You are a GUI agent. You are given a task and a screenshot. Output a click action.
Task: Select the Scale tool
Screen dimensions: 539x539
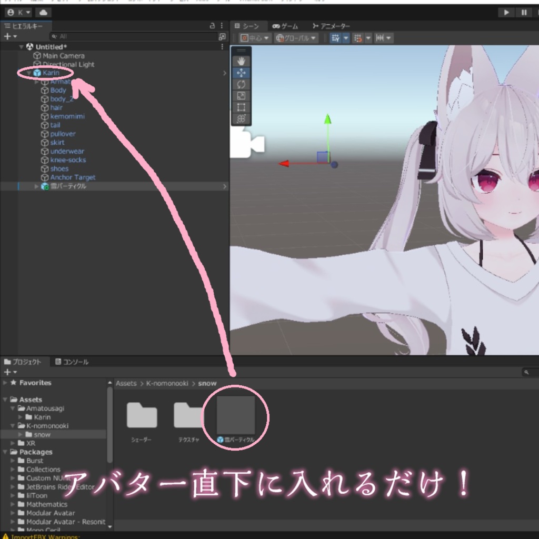point(241,96)
